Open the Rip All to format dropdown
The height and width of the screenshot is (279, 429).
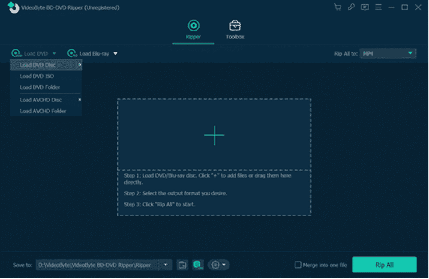point(411,53)
